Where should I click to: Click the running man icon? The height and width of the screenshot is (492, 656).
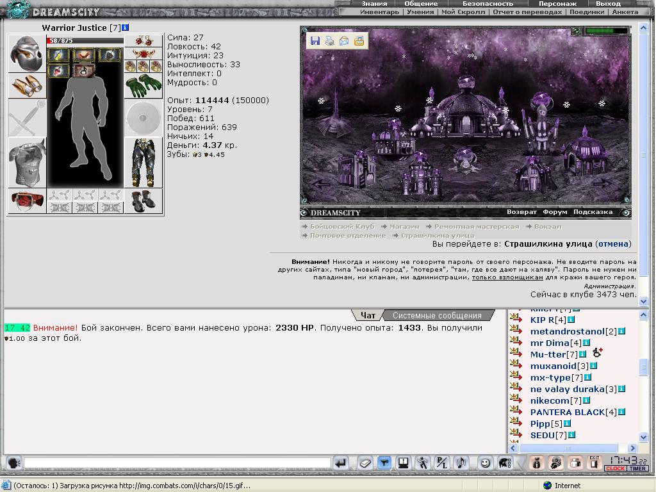tap(423, 463)
